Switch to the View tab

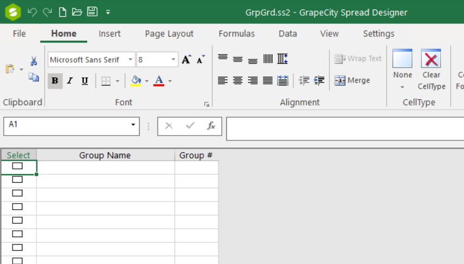[x=329, y=34]
